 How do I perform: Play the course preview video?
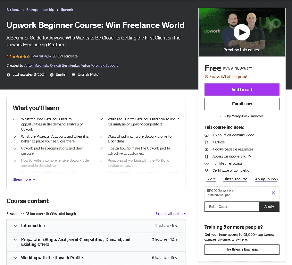pos(242,32)
